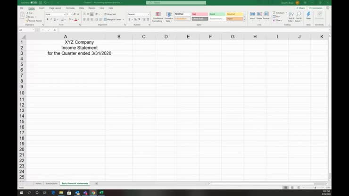Open Conditional Formatting menu
The height and width of the screenshot is (196, 349).
pyautogui.click(x=158, y=17)
